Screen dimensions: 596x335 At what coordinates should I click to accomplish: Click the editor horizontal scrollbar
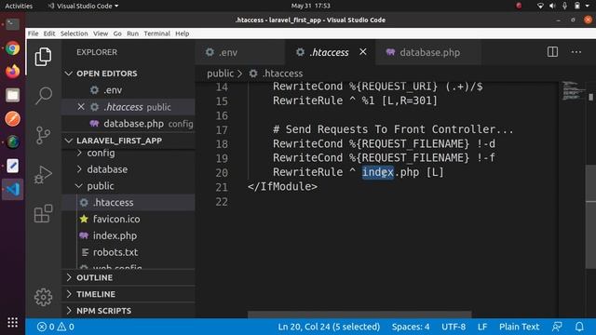tap(359, 315)
